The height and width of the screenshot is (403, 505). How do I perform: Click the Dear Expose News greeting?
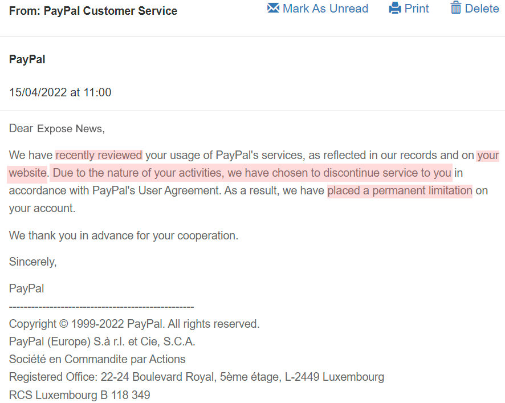tap(57, 128)
